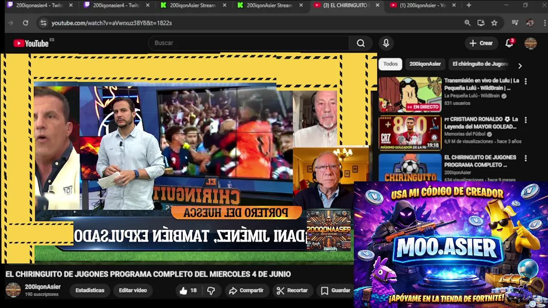Open Cristiano Ronaldo 19:18 video thumbnail
Viewport: 548px width, 308px height.
click(410, 133)
